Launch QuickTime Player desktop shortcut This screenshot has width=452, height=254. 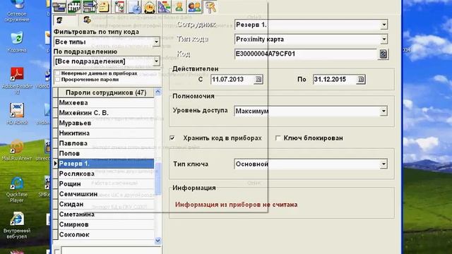(x=17, y=190)
